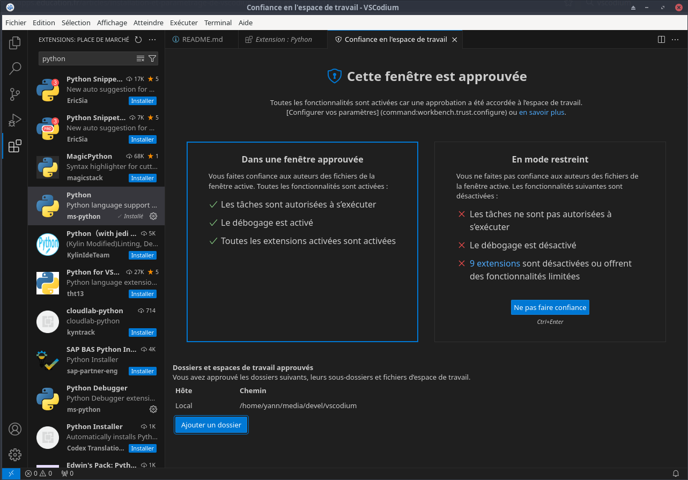The image size is (688, 480).
Task: Click the 'Ne pas faire confiance' button
Action: pos(550,307)
